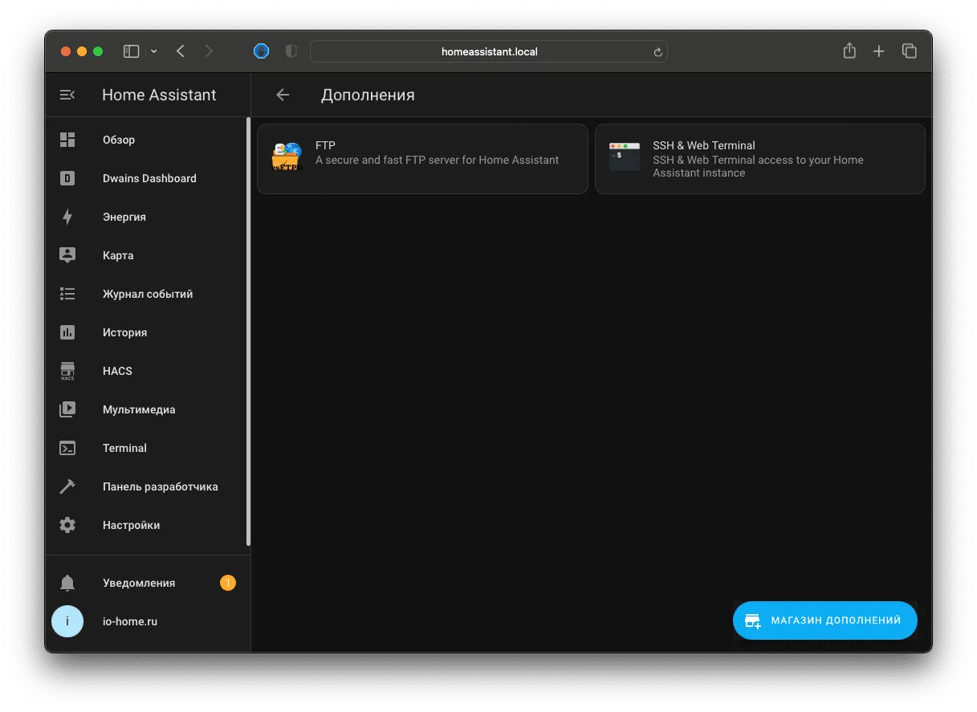This screenshot has height=712, width=977.
Task: Open the Обзор dashboard icon
Action: pos(67,140)
